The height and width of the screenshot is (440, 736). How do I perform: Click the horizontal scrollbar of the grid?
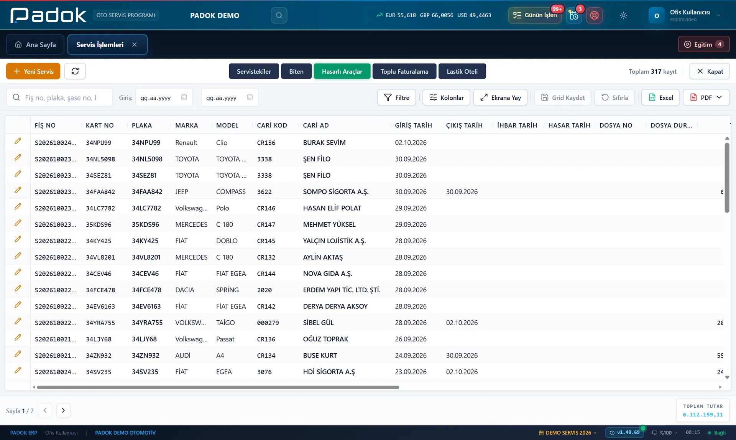click(218, 387)
